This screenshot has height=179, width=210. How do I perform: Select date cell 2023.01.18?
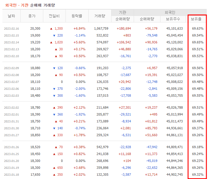pyautogui.click(x=11, y=175)
